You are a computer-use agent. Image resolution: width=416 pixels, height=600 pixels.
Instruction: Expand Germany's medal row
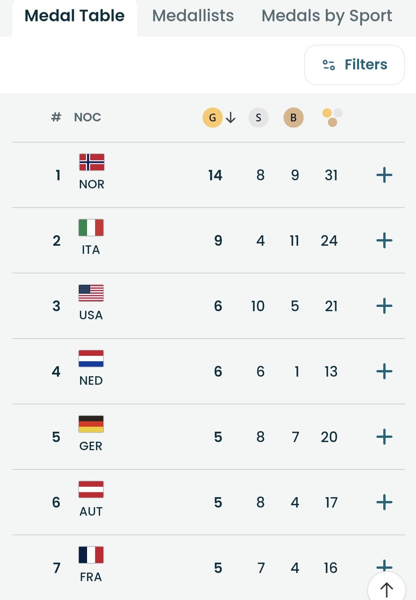click(384, 437)
